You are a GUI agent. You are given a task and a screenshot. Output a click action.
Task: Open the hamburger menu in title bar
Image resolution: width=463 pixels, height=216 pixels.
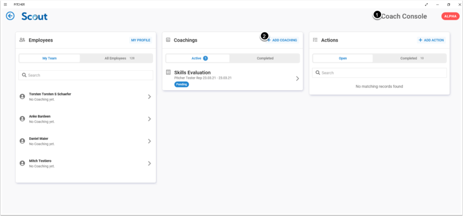coord(5,4)
